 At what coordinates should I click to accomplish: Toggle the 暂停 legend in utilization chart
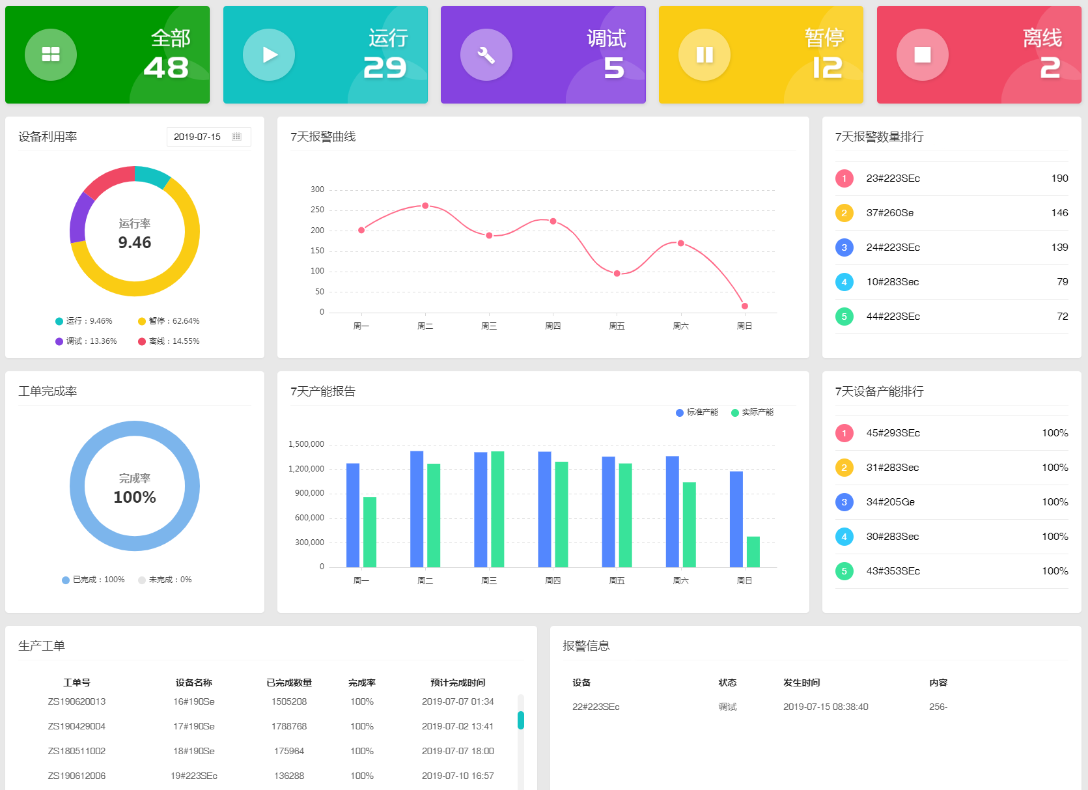169,321
